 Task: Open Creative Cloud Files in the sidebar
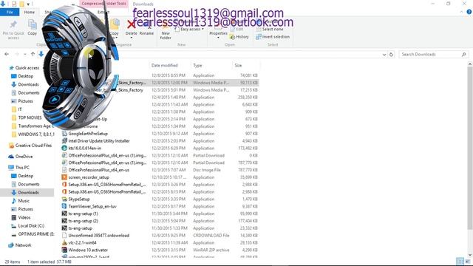(x=30, y=146)
